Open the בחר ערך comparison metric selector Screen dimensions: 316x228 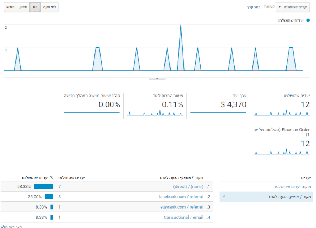pos(253,7)
